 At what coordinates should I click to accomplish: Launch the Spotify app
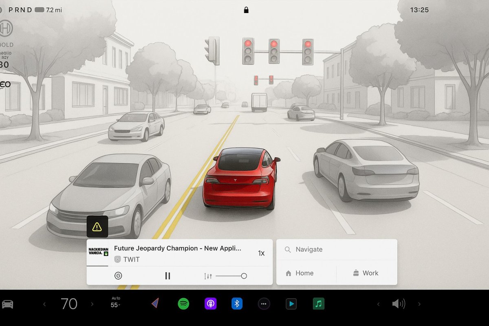[x=183, y=304]
